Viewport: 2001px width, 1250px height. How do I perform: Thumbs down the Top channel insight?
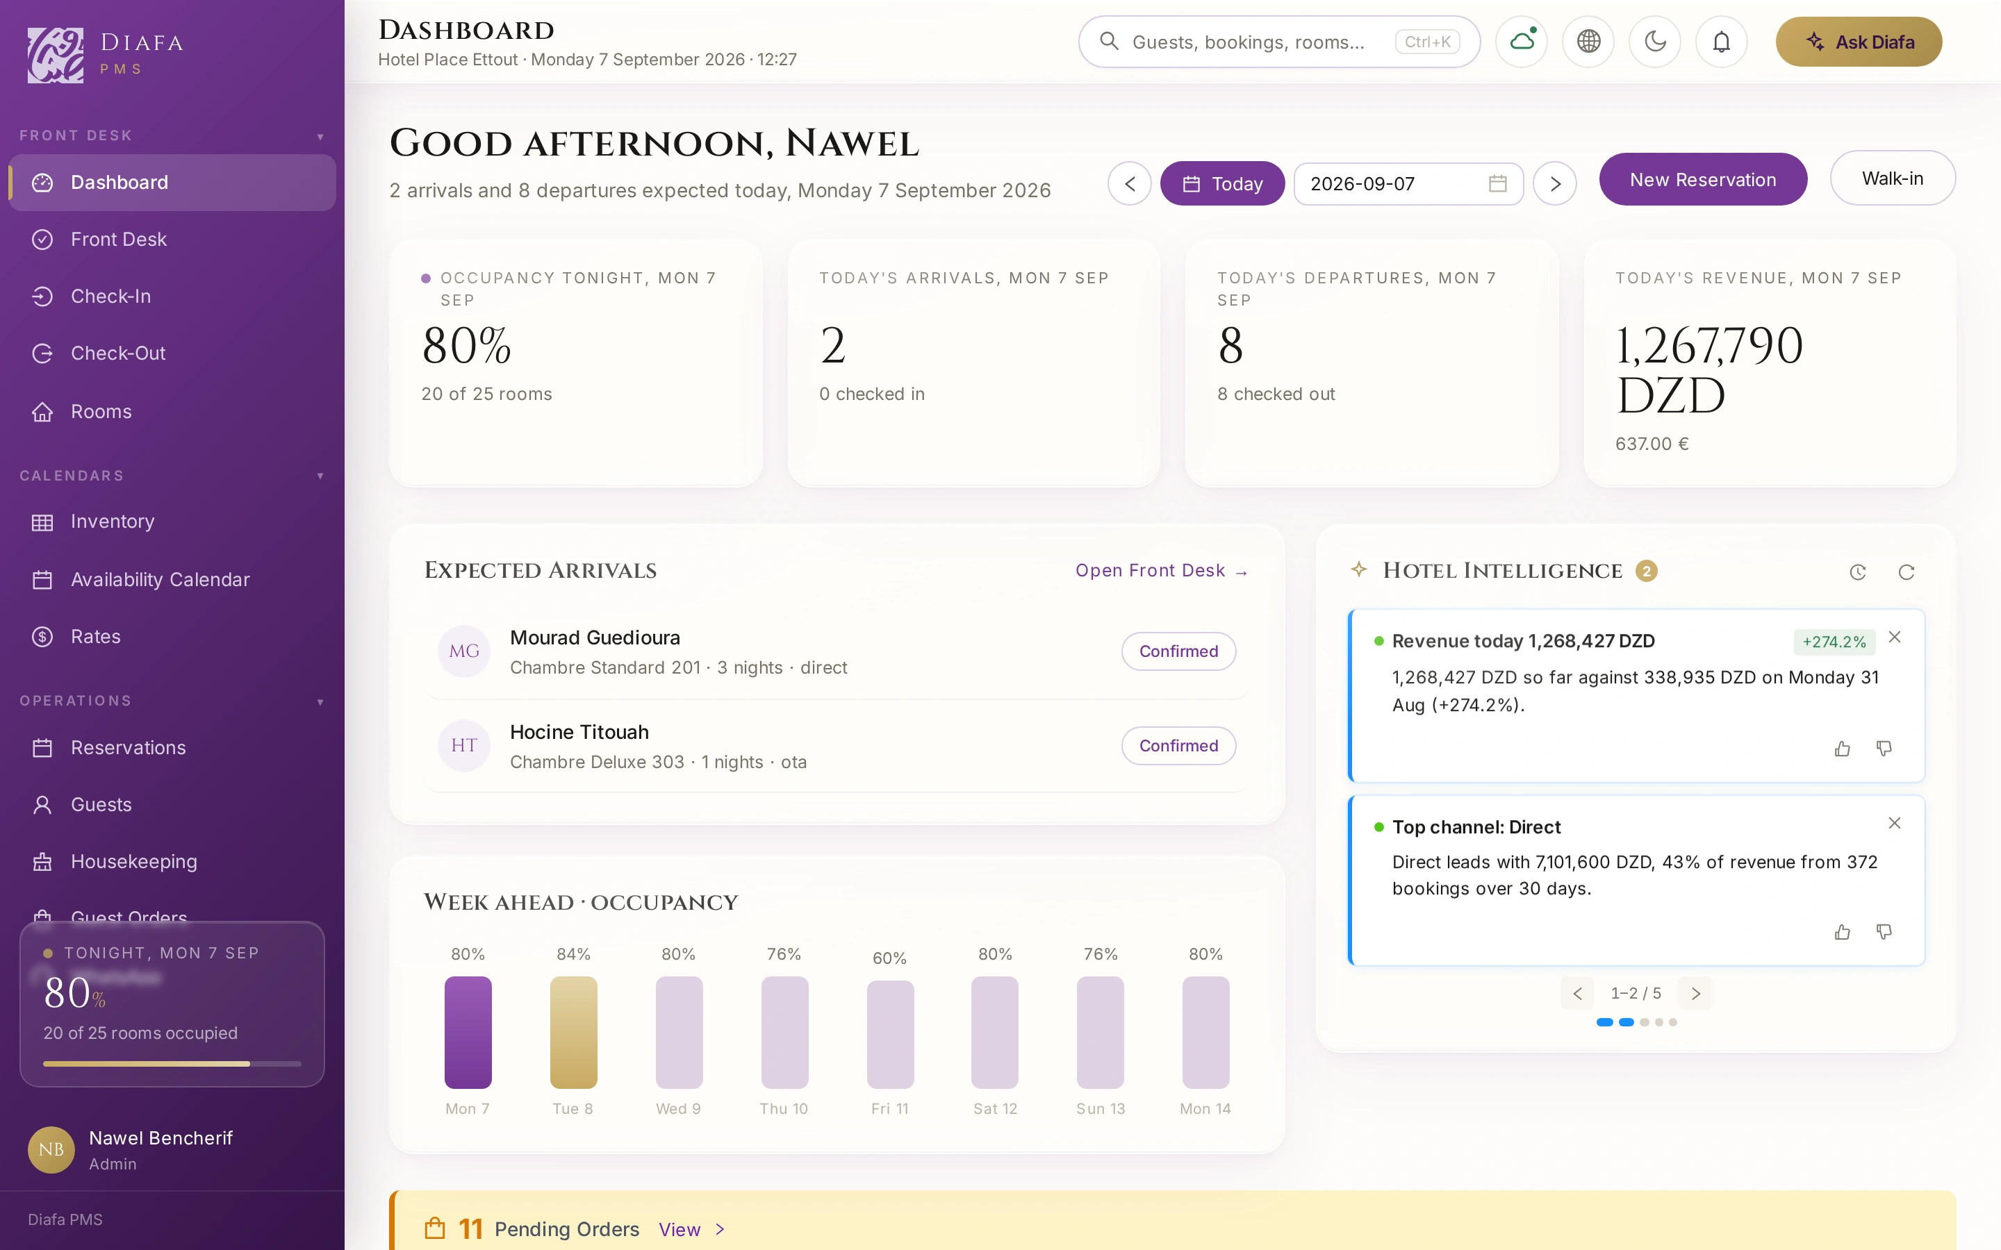(1884, 932)
